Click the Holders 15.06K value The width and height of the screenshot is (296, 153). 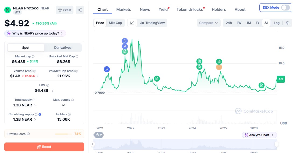coord(64,119)
